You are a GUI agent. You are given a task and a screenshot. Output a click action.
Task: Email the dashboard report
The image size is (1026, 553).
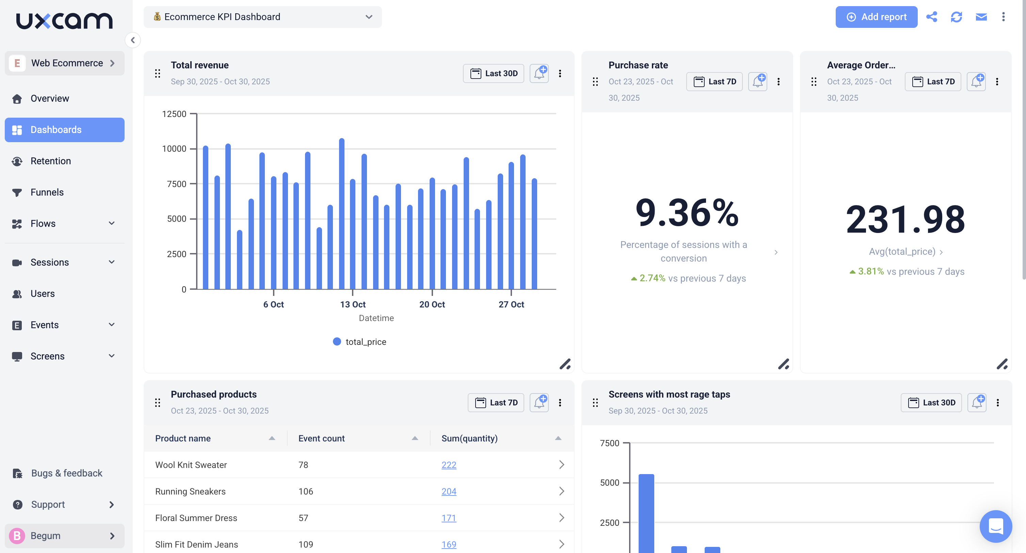point(981,17)
